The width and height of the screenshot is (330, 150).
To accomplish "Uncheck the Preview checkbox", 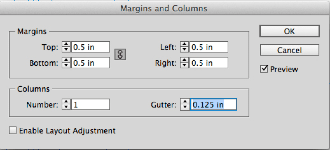I will (x=264, y=69).
